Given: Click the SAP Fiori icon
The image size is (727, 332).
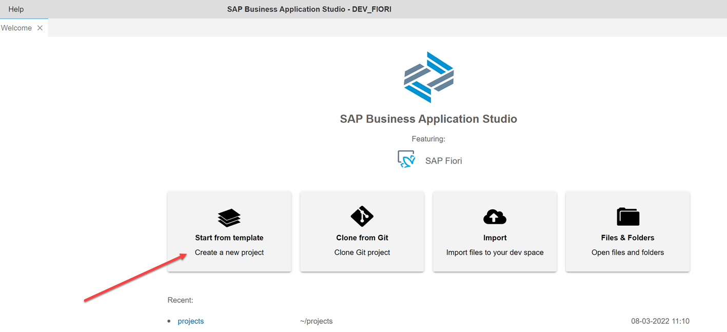Looking at the screenshot, I should (406, 160).
